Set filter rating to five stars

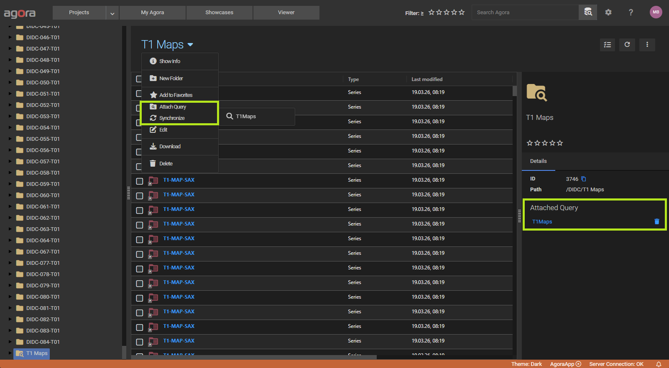(462, 13)
